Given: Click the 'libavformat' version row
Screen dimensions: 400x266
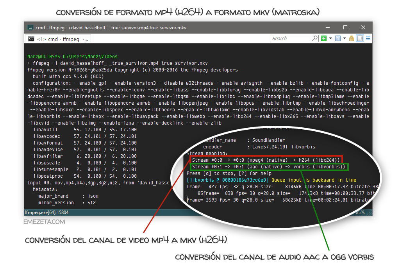Looking at the screenshot, I should tap(85, 143).
